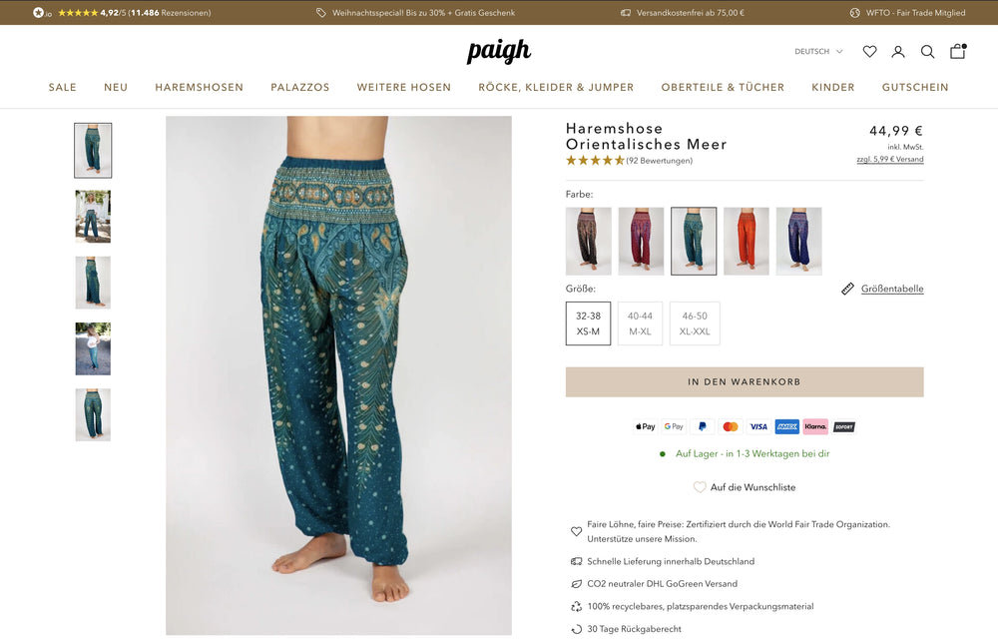Viewport: 998px width, 641px height.
Task: Click the paigh logo
Action: [498, 51]
